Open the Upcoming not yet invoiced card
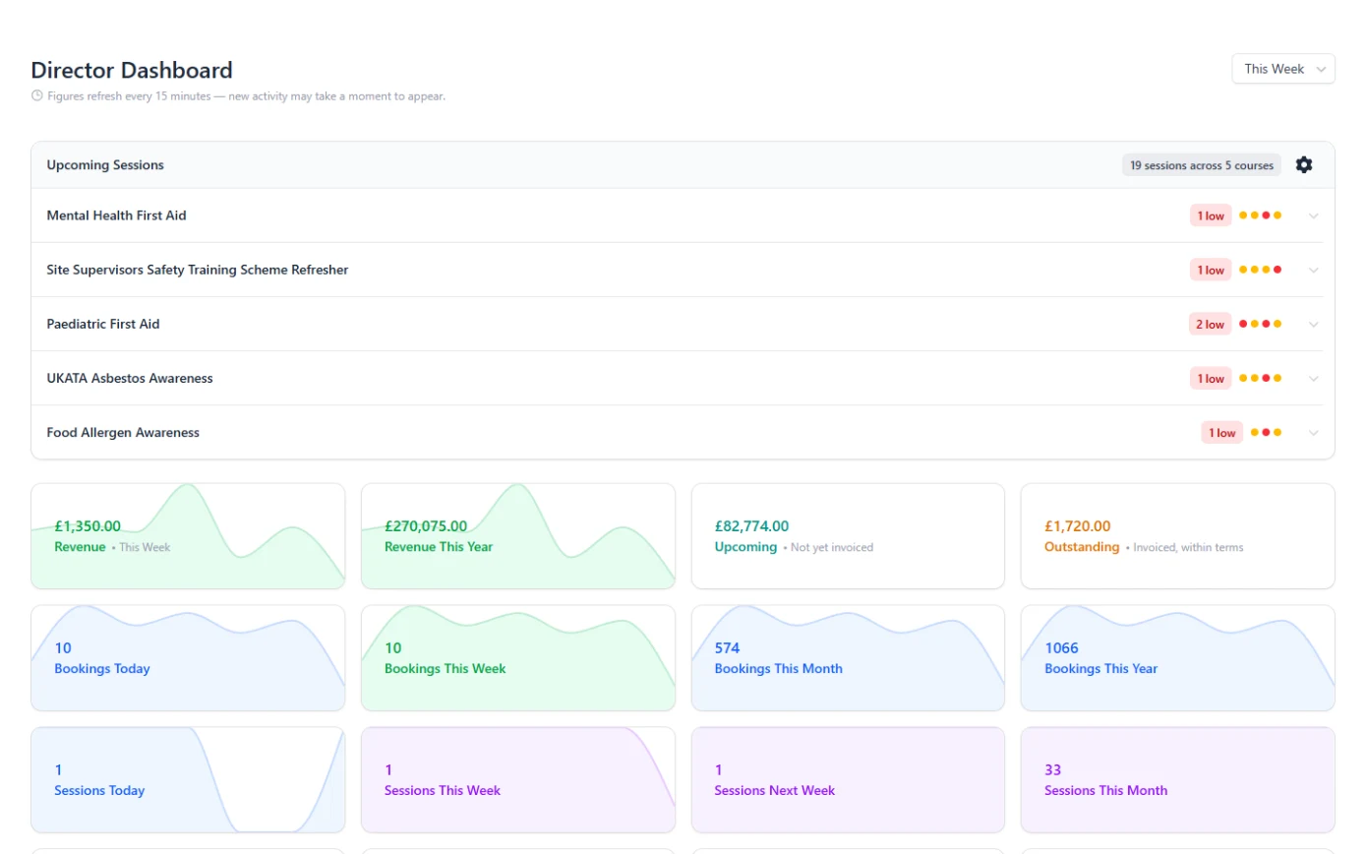Image resolution: width=1366 pixels, height=854 pixels. coord(848,536)
